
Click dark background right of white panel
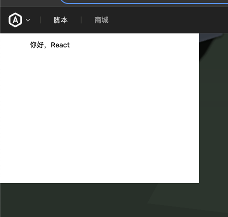coord(214,116)
